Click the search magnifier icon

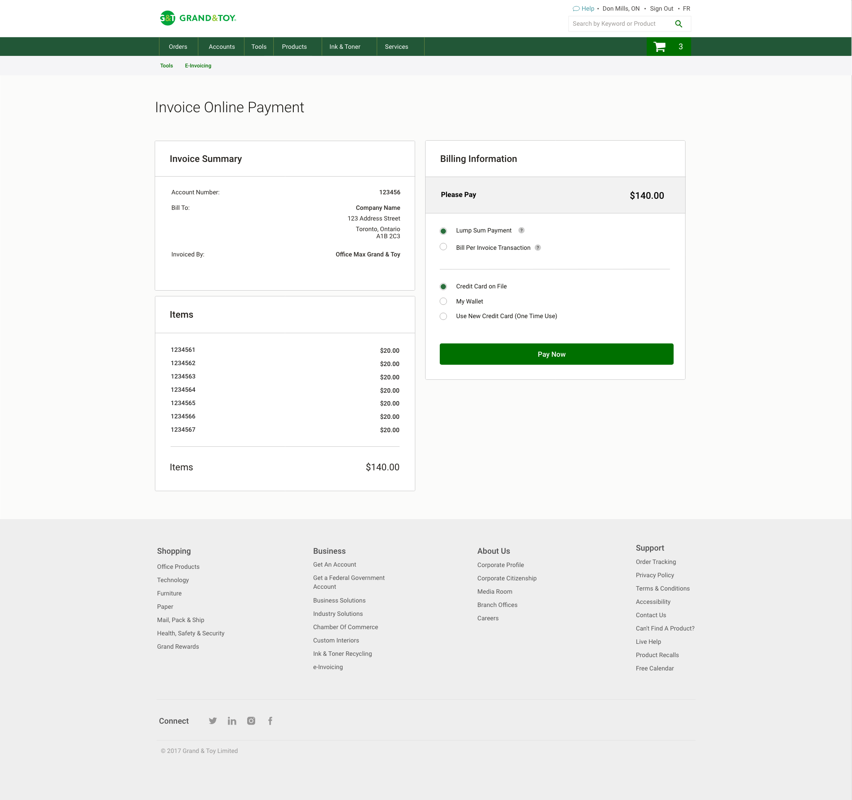tap(678, 24)
